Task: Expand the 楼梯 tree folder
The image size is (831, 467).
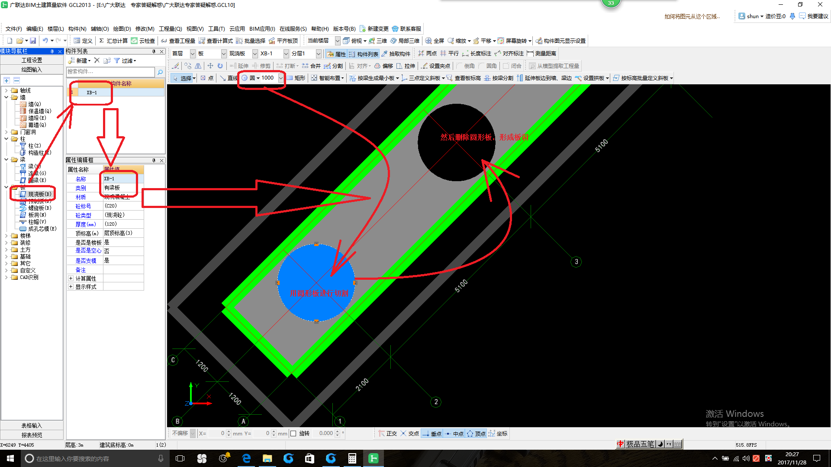Action: (x=6, y=236)
